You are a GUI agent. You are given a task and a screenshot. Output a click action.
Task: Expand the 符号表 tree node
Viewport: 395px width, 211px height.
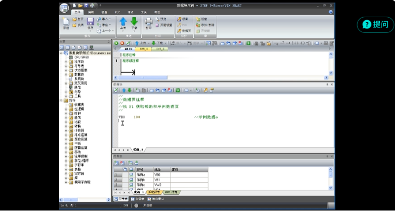(x=66, y=66)
